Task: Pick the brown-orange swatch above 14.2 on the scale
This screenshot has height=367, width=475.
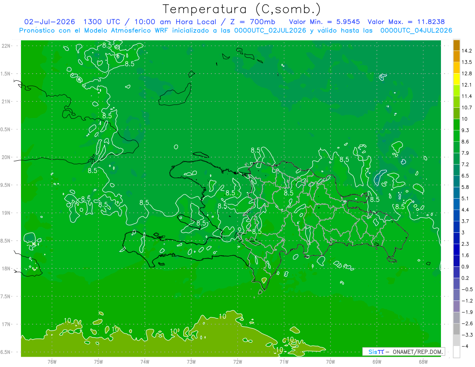Action: [x=456, y=45]
